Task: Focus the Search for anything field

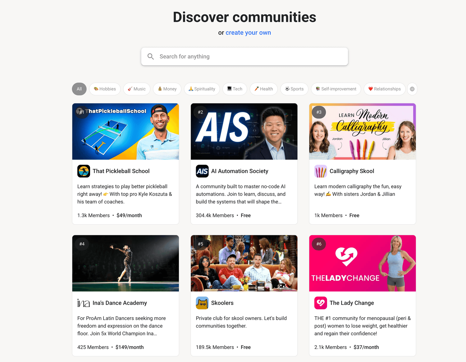Action: click(x=244, y=57)
